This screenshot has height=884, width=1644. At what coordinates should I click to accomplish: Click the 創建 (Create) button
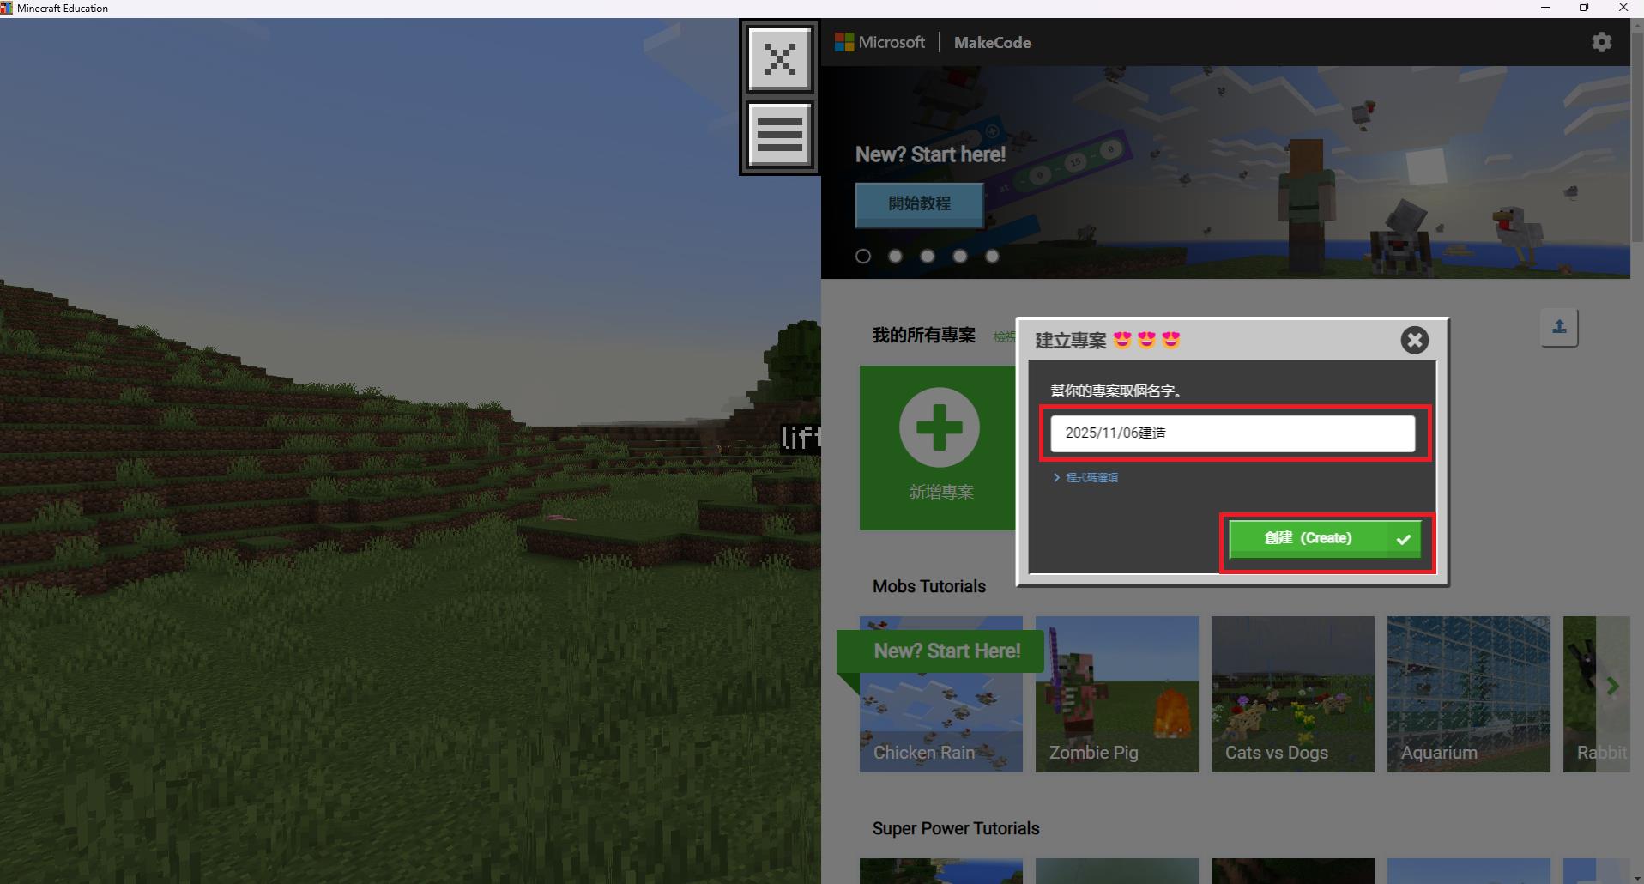1325,539
